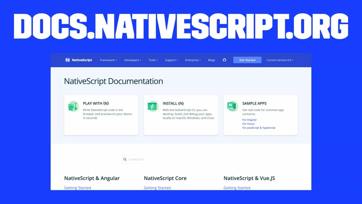Click the Sample Apps icon
362x204 pixels.
(233, 106)
